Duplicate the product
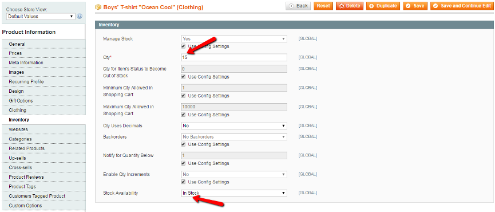 click(383, 6)
